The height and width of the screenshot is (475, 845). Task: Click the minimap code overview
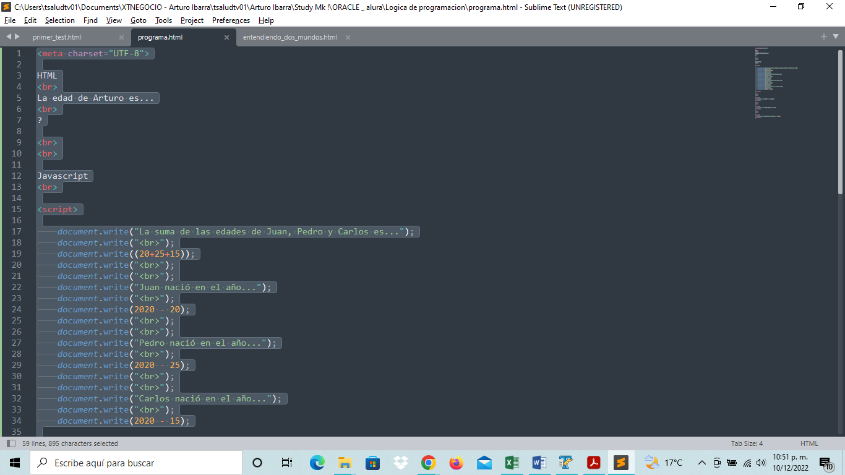[776, 83]
